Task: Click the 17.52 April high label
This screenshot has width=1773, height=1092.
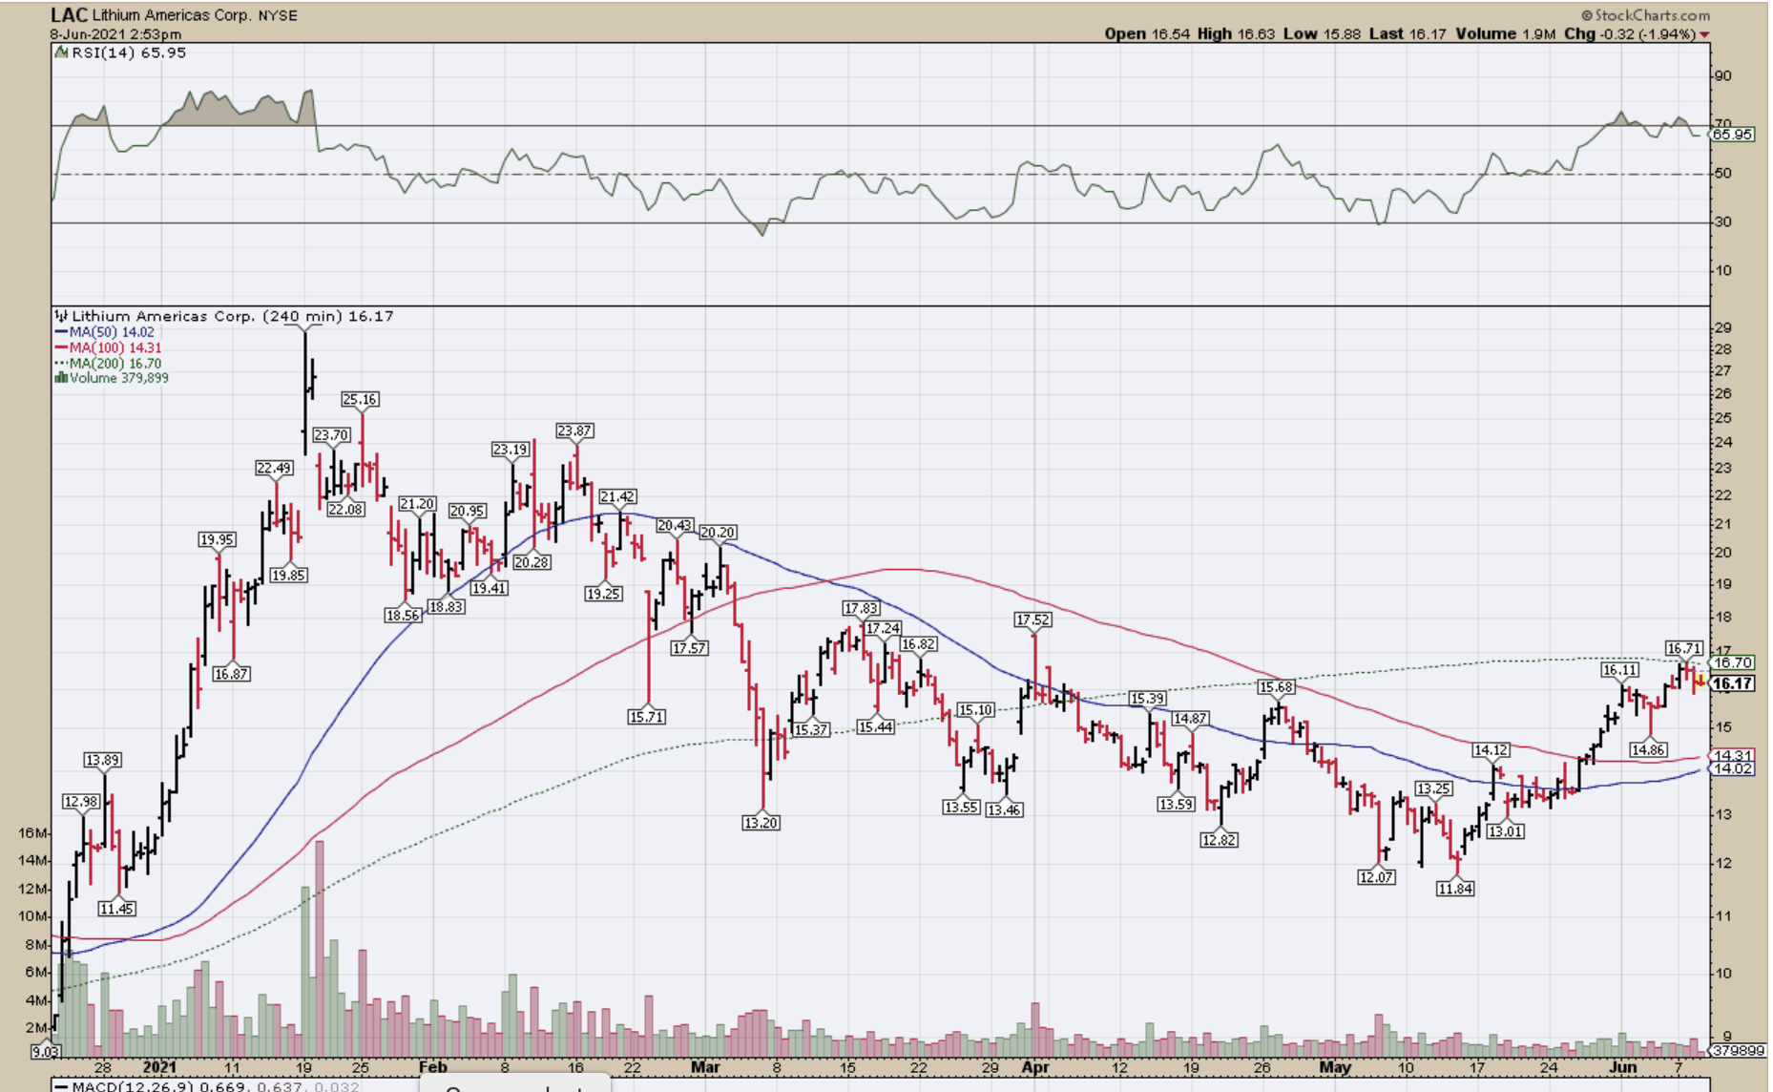Action: coord(1033,619)
